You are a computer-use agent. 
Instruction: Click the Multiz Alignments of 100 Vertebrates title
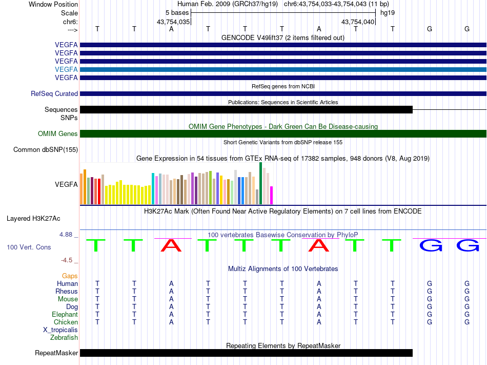283,268
